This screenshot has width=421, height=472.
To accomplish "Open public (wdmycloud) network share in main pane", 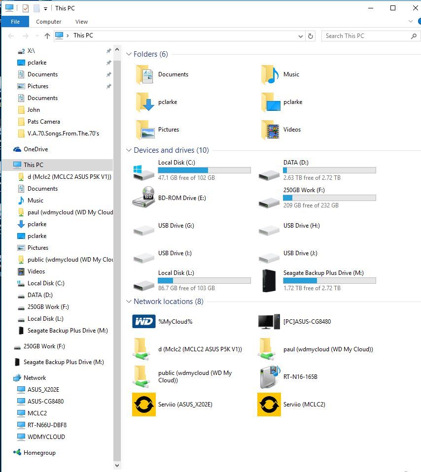I will pyautogui.click(x=182, y=376).
